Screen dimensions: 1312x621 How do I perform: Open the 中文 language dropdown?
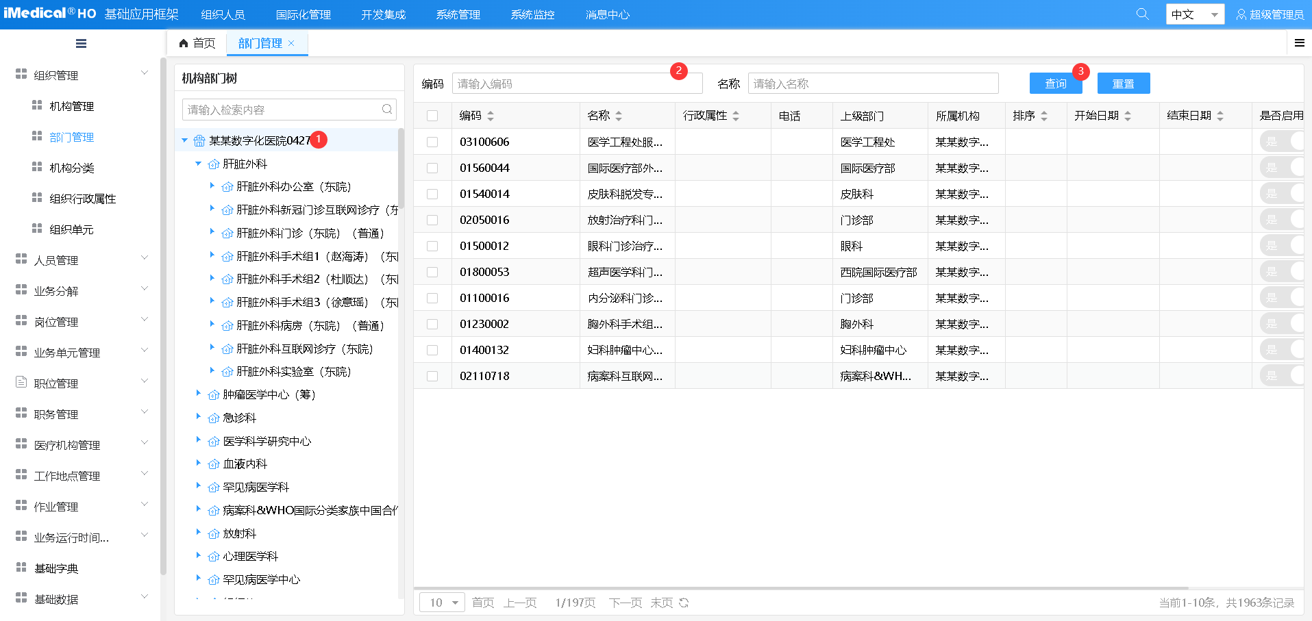tap(1195, 14)
